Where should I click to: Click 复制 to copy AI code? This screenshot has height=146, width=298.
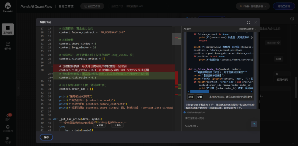tap(199, 97)
